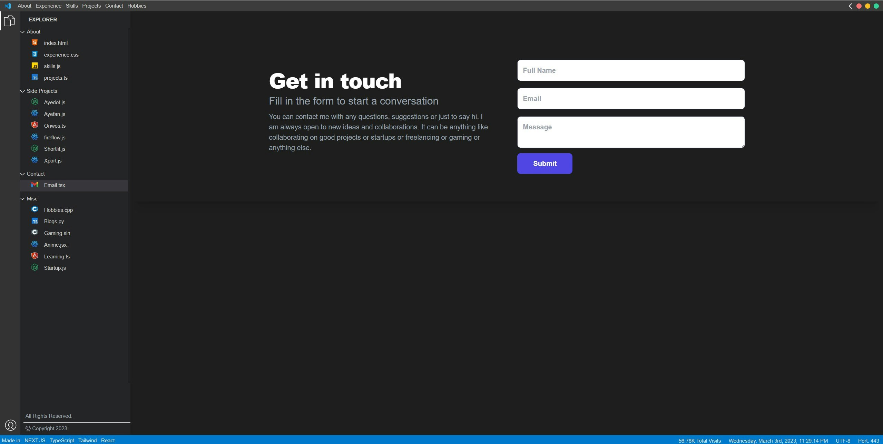Click the React icon beside Ayefan.js

(x=35, y=114)
